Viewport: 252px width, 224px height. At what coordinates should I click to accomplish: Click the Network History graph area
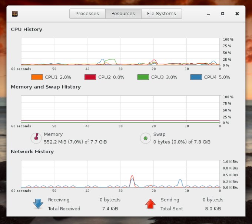pyautogui.click(x=120, y=174)
